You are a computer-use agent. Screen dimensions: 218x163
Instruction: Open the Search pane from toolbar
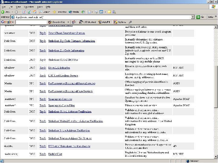click(45, 12)
